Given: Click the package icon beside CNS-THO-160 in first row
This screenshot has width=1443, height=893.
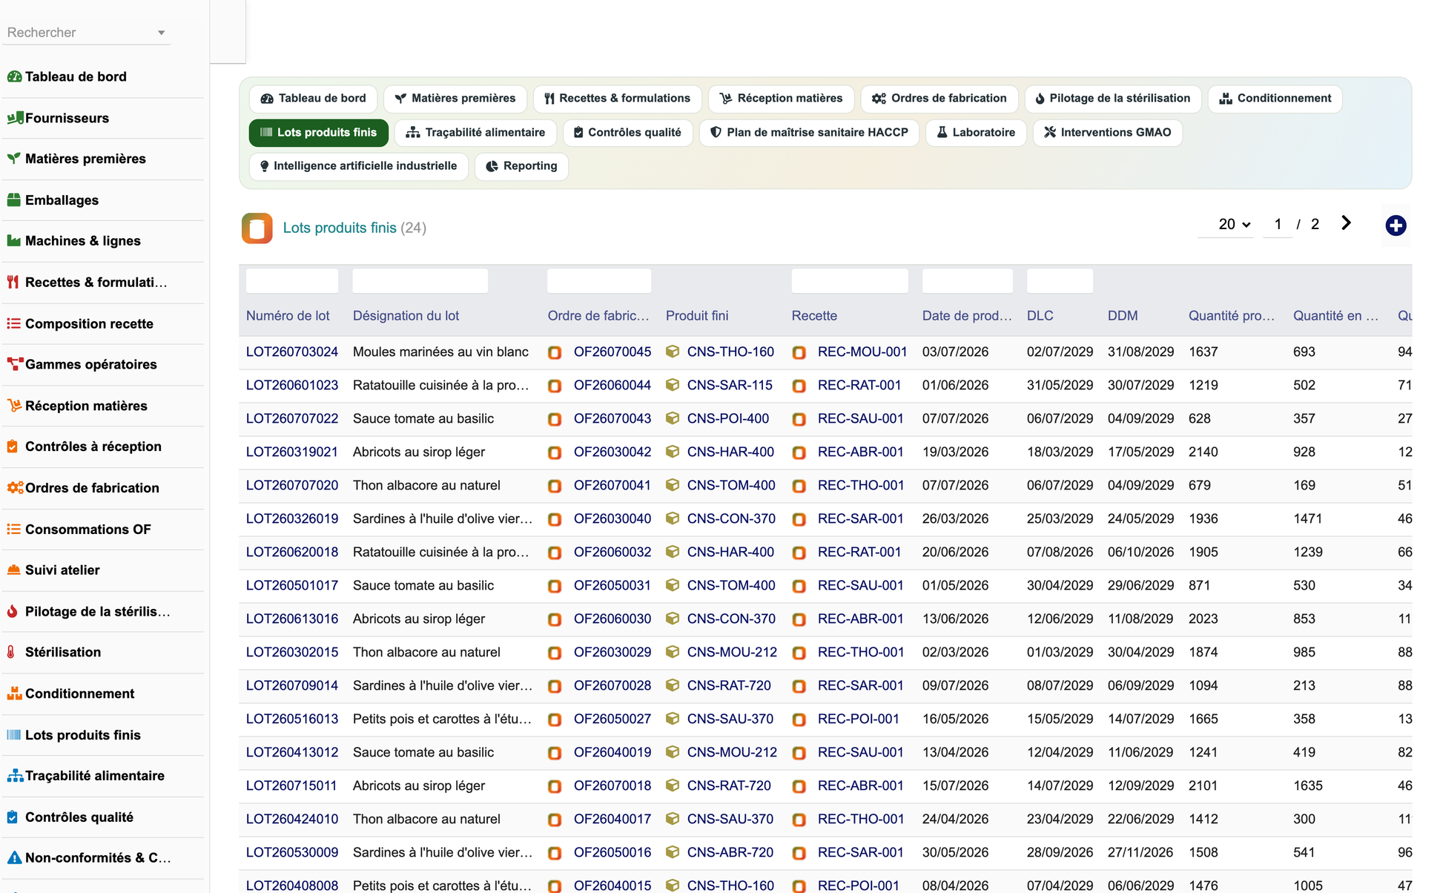Looking at the screenshot, I should click(673, 352).
